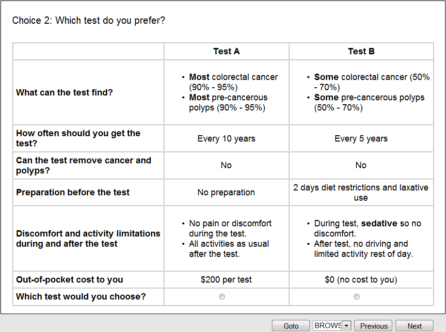Choose Test B radio button
This screenshot has width=446, height=332.
[357, 297]
